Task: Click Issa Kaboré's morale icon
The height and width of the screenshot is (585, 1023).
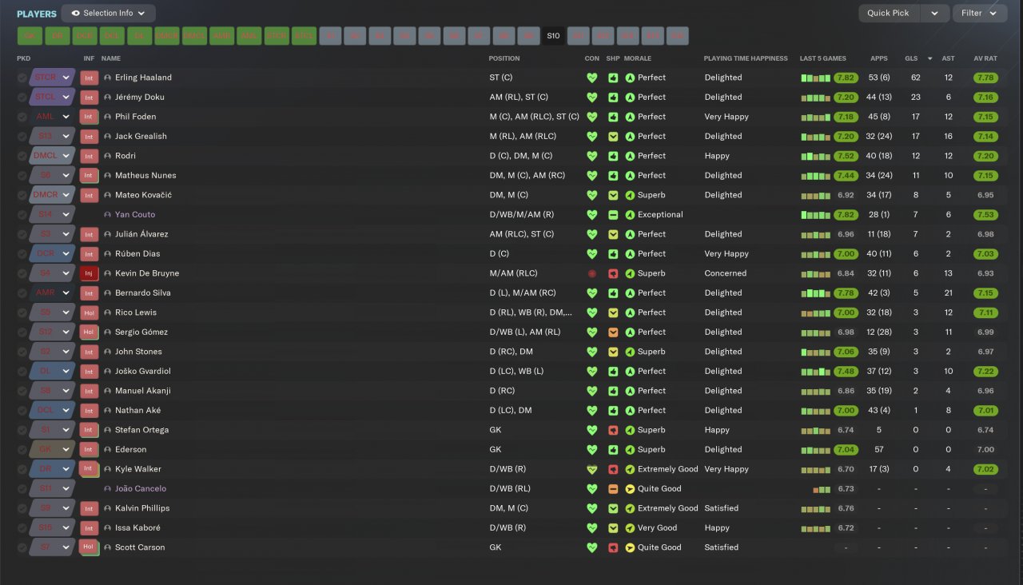Action: pos(630,528)
